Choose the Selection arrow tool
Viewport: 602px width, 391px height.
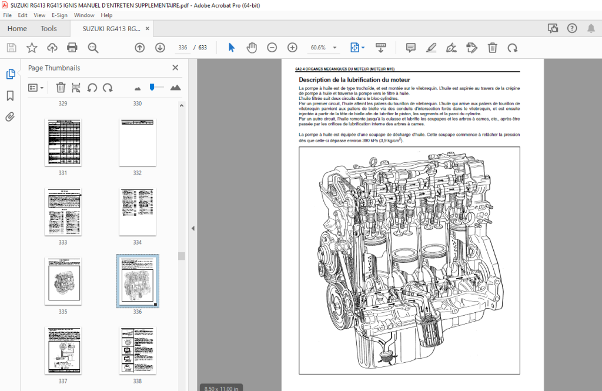(231, 48)
